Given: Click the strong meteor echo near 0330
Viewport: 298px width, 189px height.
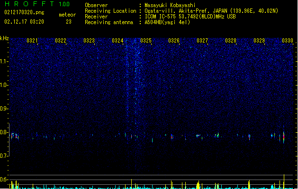Looking at the screenshot, I should [284, 137].
